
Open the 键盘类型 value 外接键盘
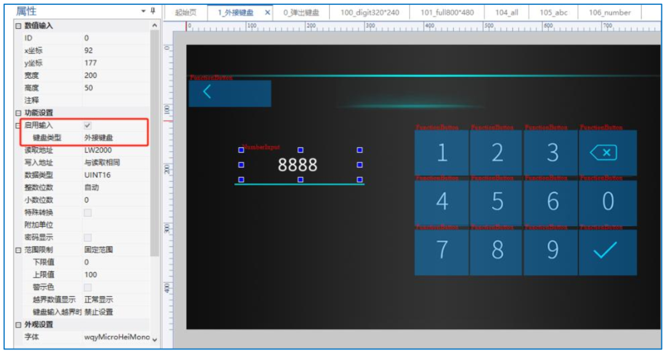(99, 138)
